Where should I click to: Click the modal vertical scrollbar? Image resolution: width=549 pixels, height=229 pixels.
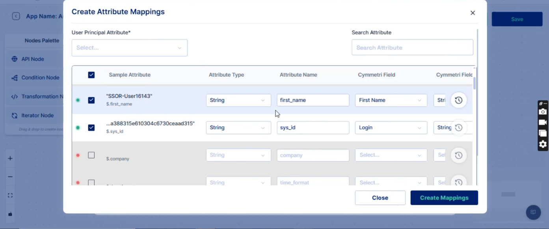(477, 91)
